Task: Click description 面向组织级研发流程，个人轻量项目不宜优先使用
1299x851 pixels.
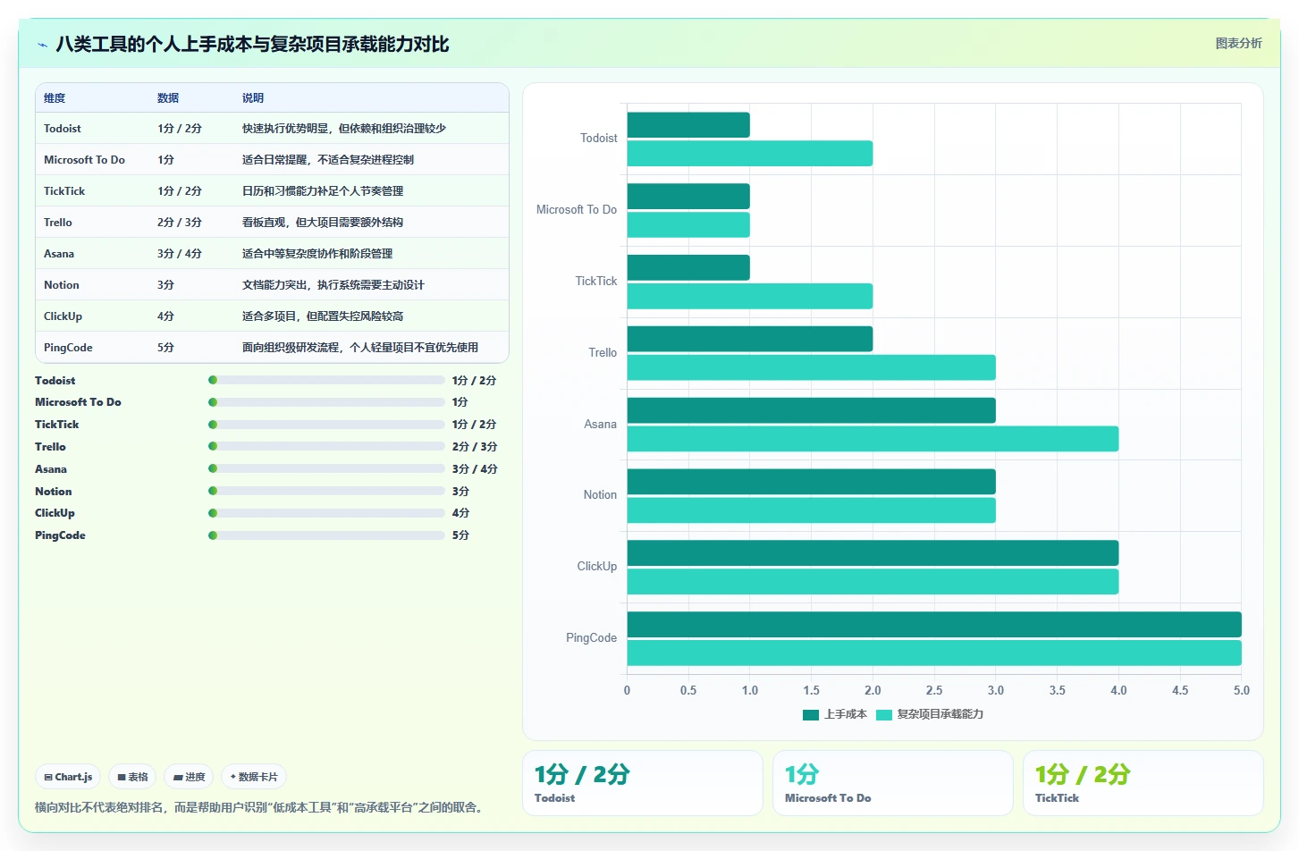Action: 360,348
